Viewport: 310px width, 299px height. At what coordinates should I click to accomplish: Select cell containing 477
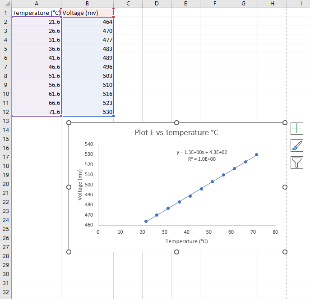coord(88,40)
